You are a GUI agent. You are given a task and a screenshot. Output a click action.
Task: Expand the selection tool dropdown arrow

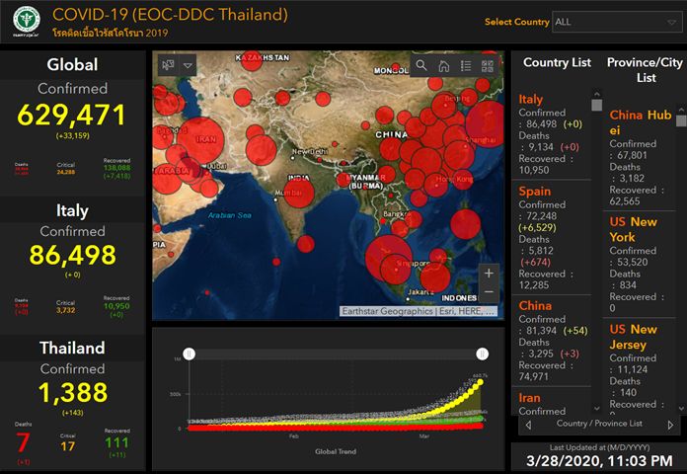pyautogui.click(x=188, y=65)
